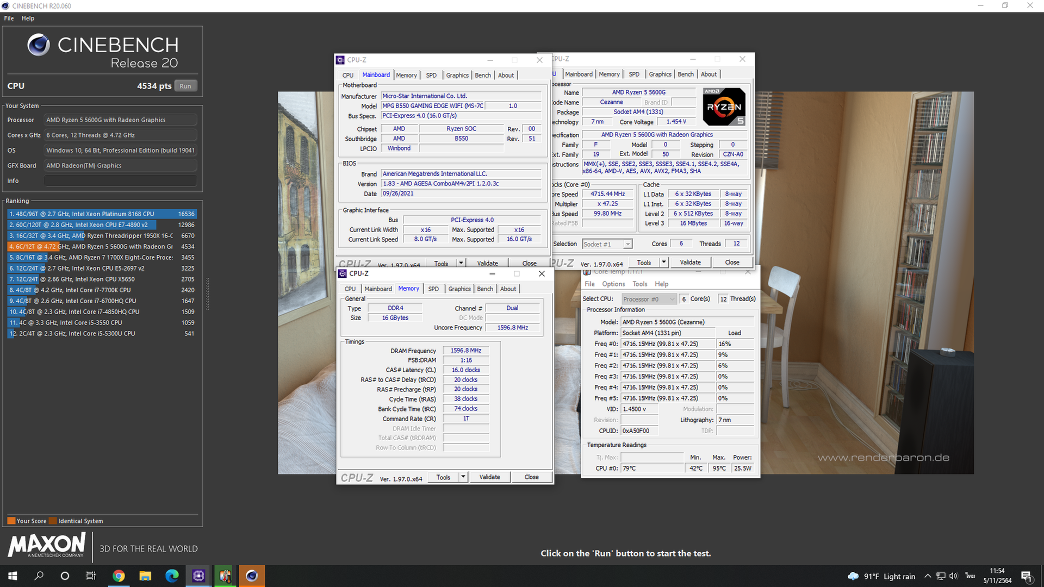
Task: Open Tools dropdown arrow in Memory window
Action: pos(463,477)
